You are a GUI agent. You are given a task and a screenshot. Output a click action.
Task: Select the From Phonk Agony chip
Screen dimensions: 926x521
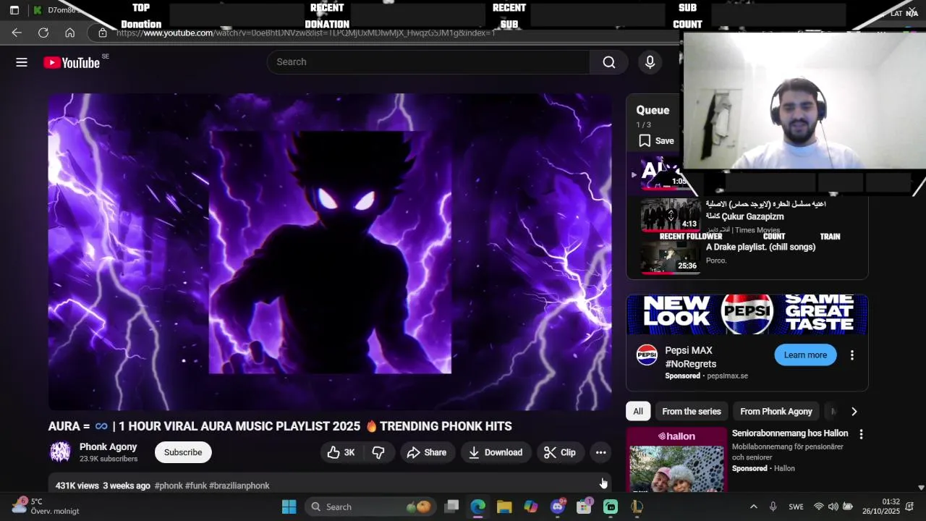click(776, 411)
